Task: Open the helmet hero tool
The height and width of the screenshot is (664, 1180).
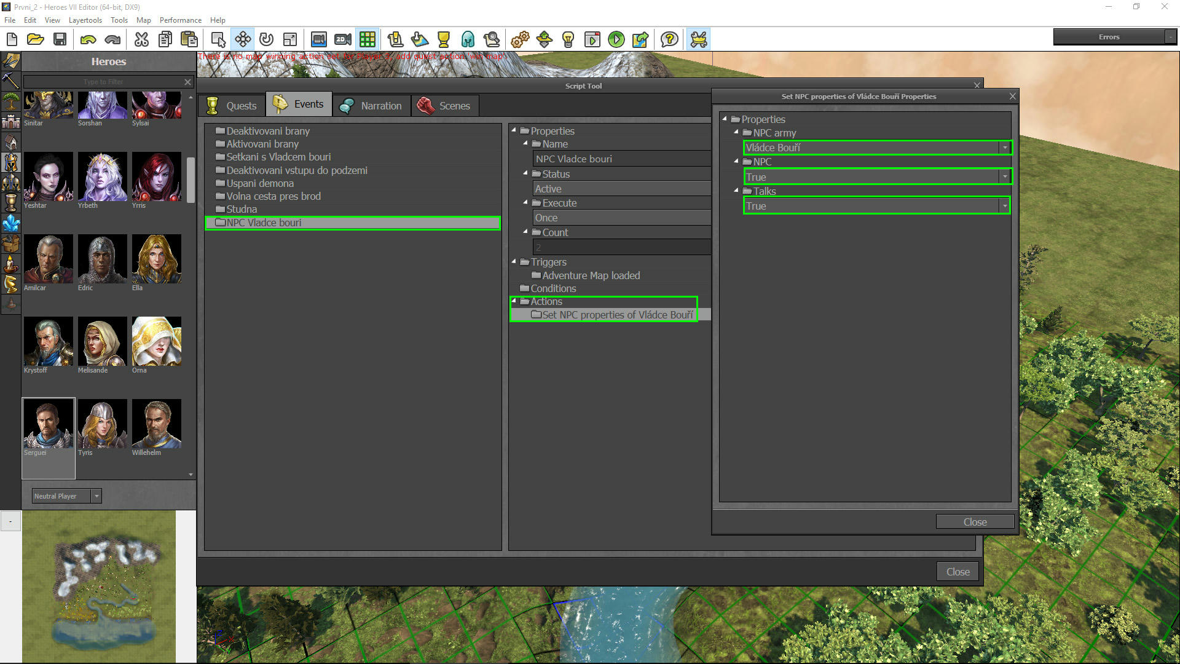Action: tap(468, 40)
